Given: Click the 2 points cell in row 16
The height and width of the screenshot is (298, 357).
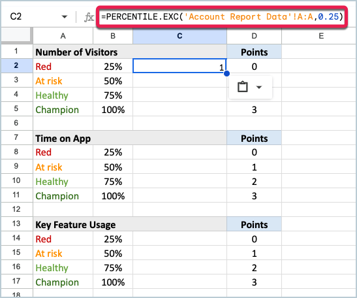Looking at the screenshot, I should (x=254, y=268).
